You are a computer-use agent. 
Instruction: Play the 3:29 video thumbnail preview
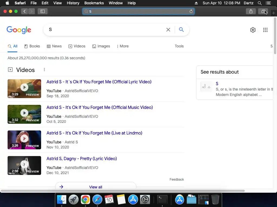(24, 89)
